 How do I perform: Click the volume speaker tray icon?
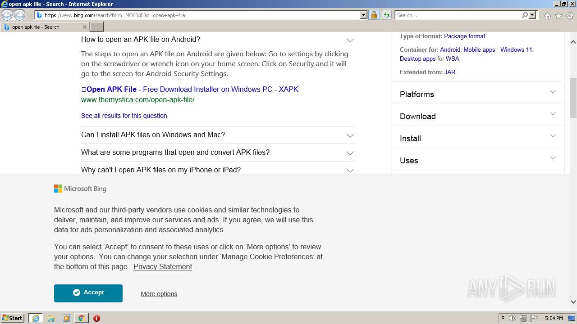pos(513,318)
